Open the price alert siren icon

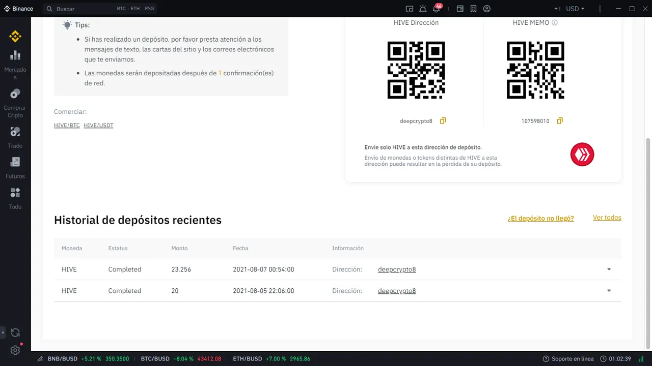click(423, 9)
